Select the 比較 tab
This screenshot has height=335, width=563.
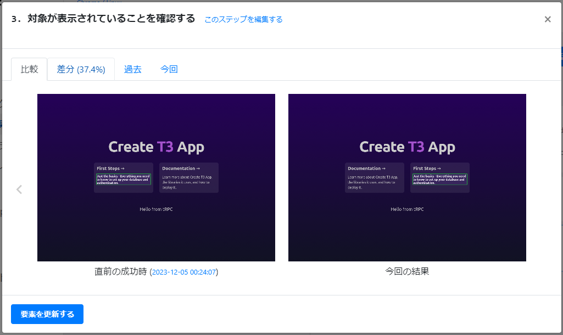[29, 69]
